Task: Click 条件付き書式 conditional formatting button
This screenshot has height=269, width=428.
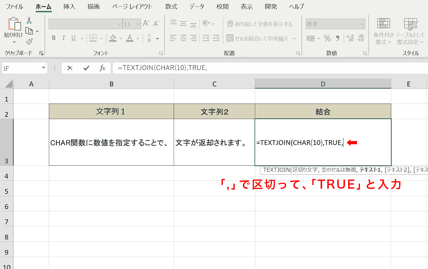Action: pos(383,31)
